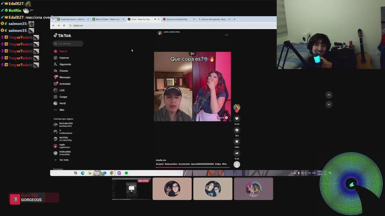Open the Actividad notifications
This screenshot has width=385, height=216.
pos(62,84)
